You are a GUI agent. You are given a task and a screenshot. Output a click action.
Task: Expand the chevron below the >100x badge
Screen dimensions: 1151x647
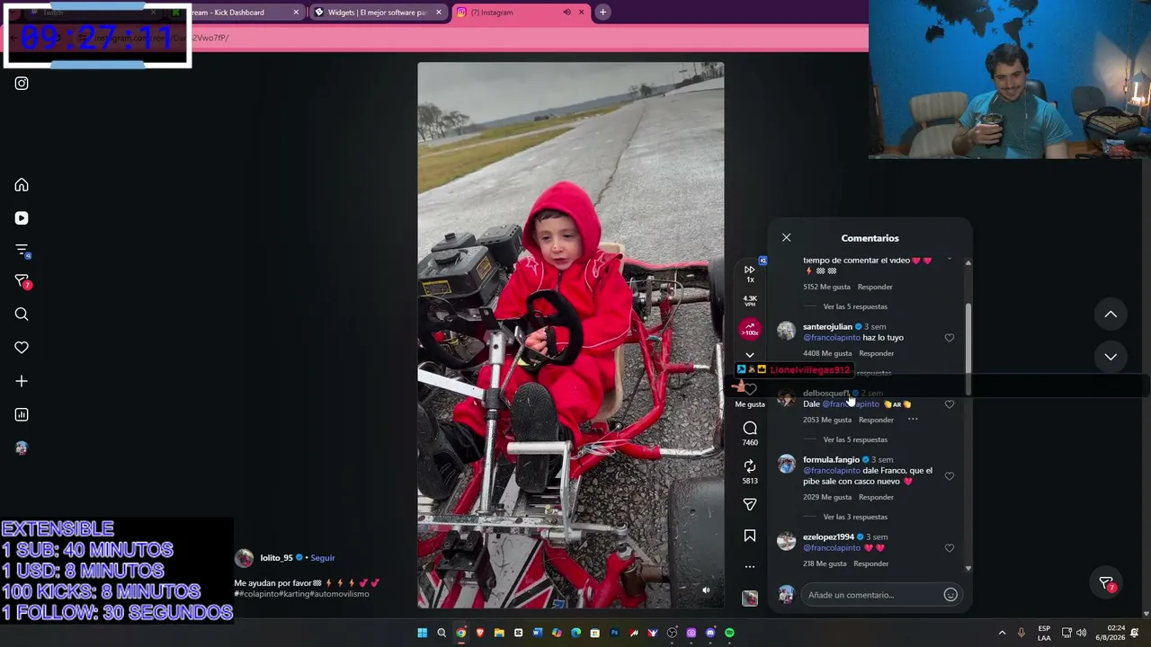coord(750,355)
